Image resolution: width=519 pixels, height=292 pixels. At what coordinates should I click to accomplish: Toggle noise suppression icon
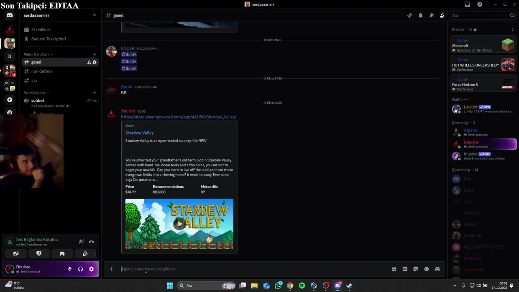pyautogui.click(x=81, y=242)
